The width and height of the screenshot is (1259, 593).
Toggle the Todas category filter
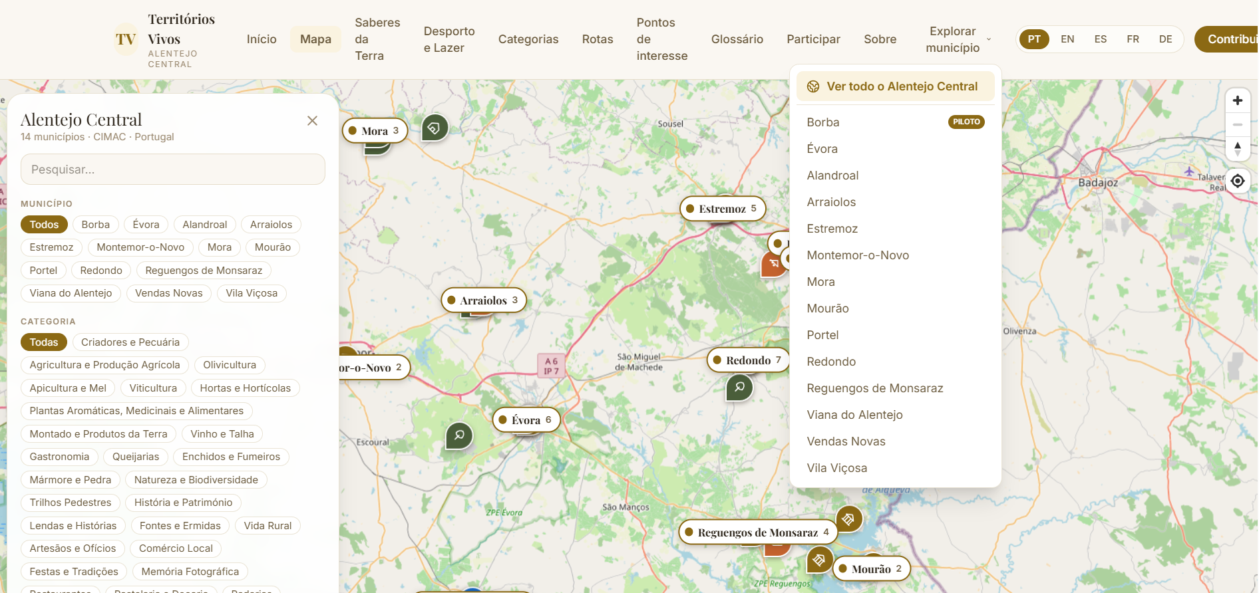point(44,342)
